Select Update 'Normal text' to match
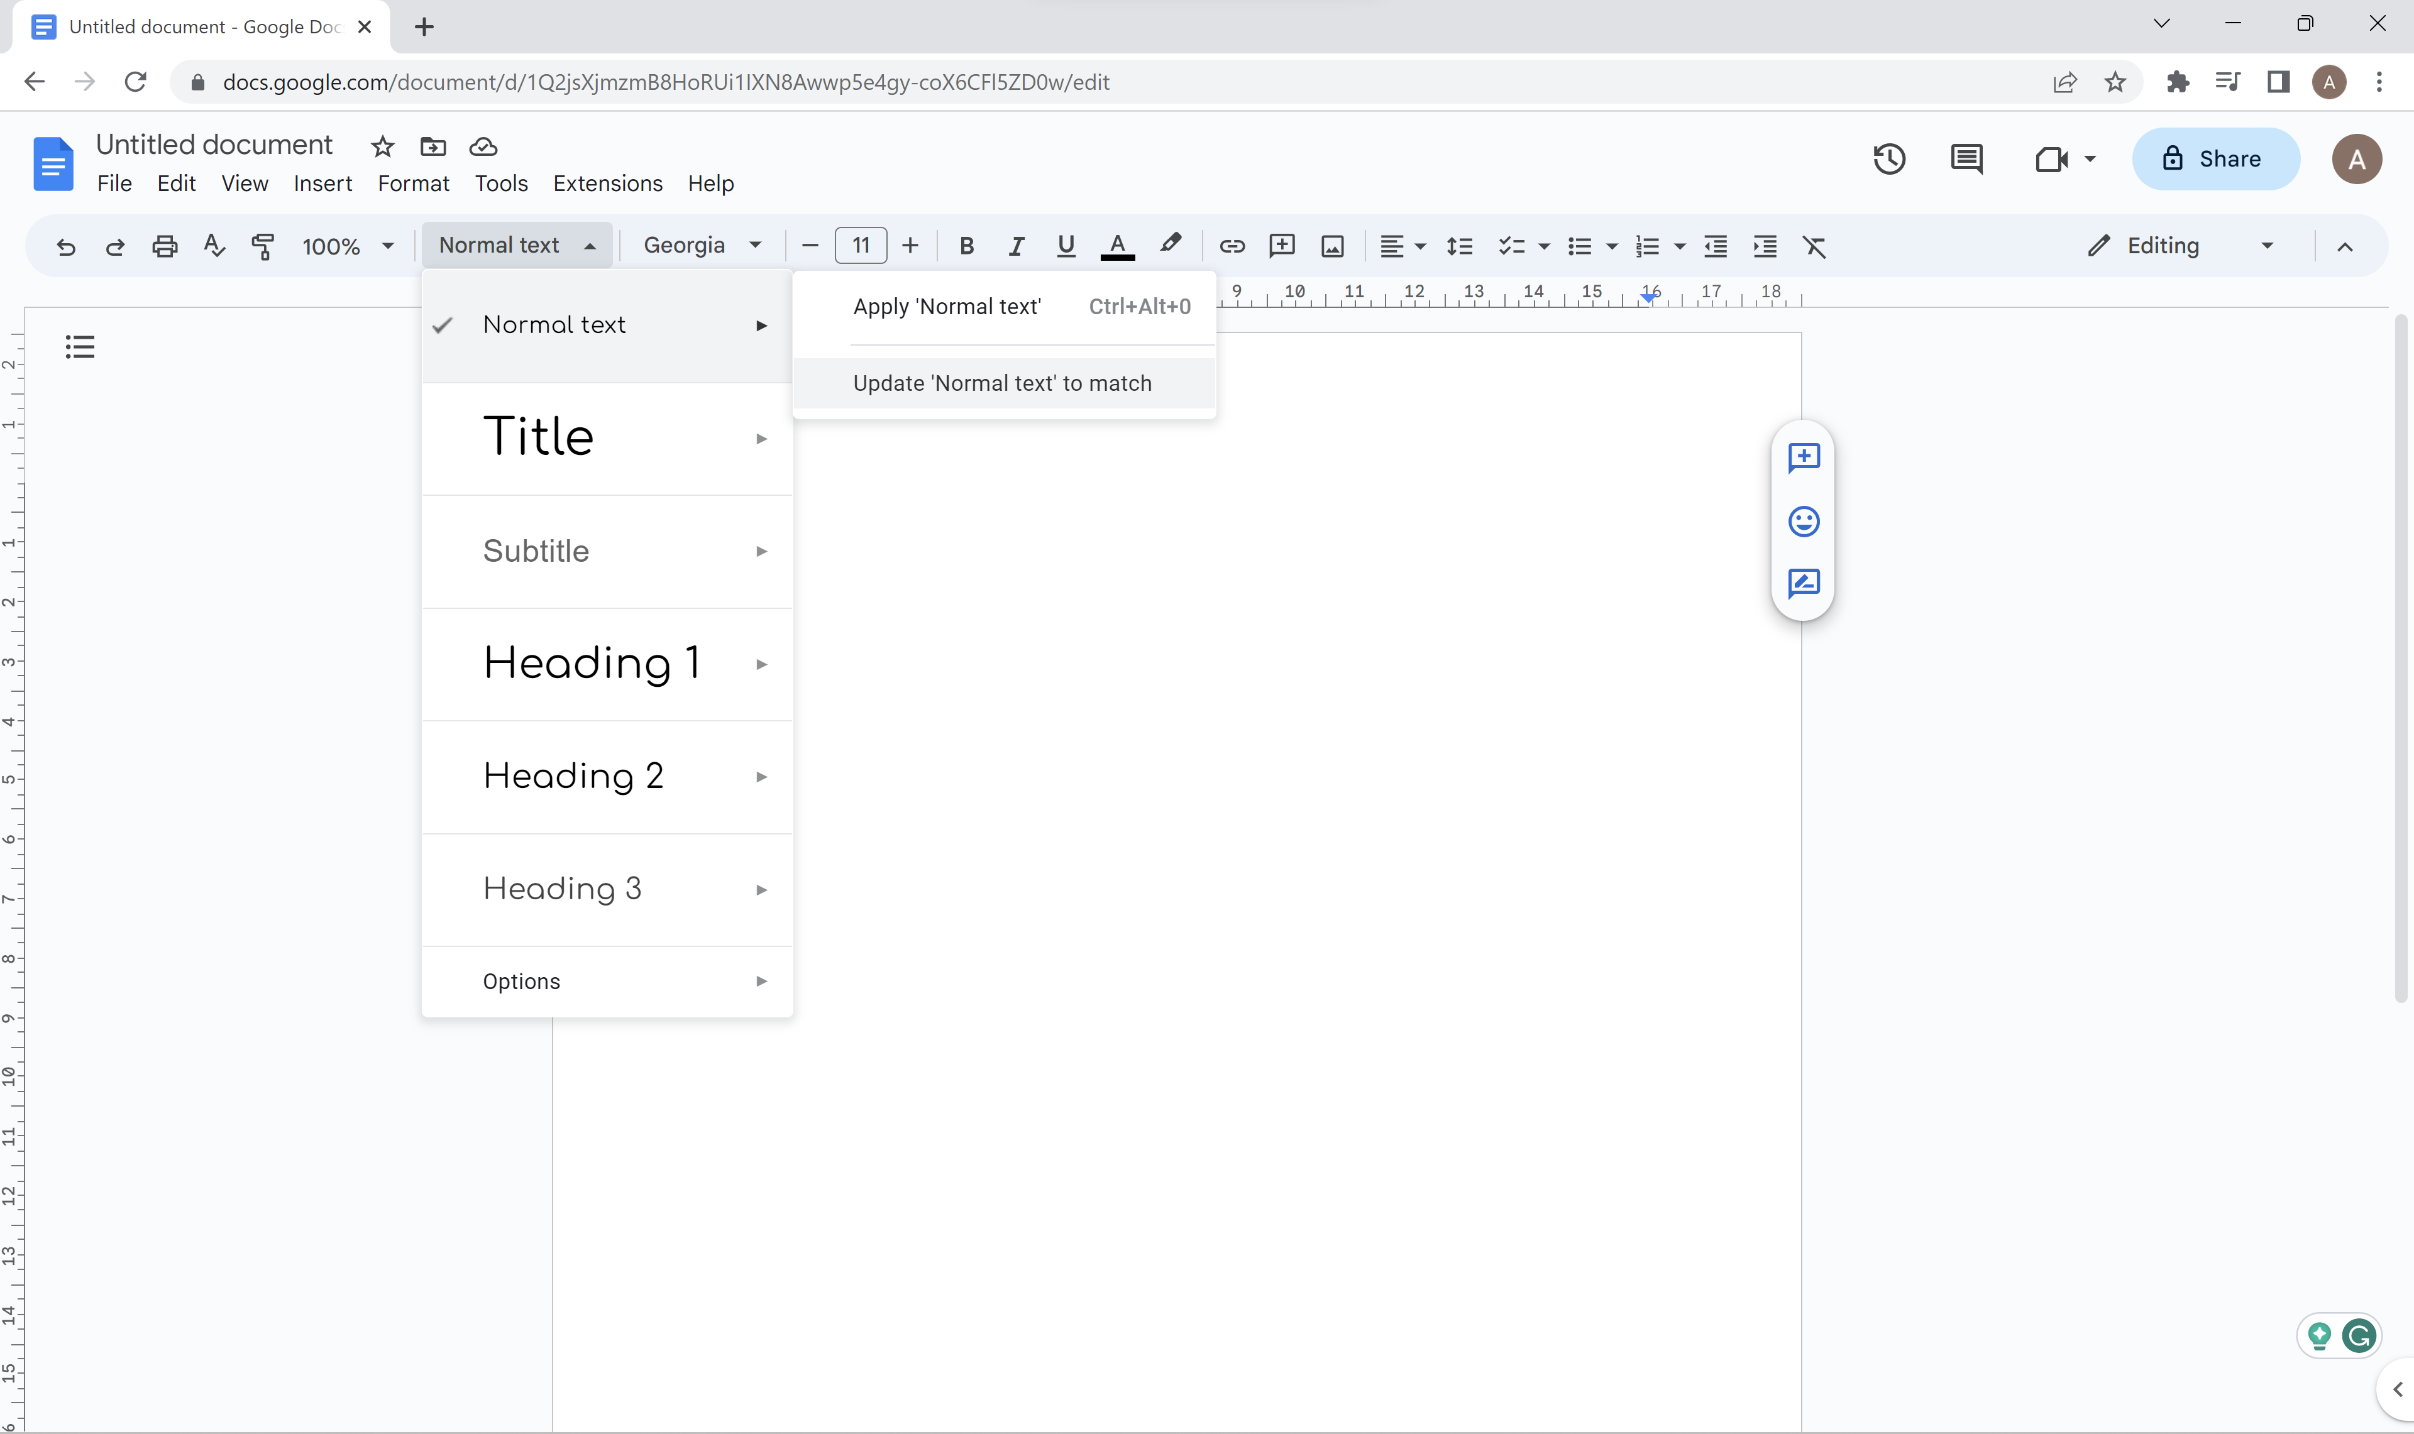2414x1434 pixels. pyautogui.click(x=1004, y=383)
